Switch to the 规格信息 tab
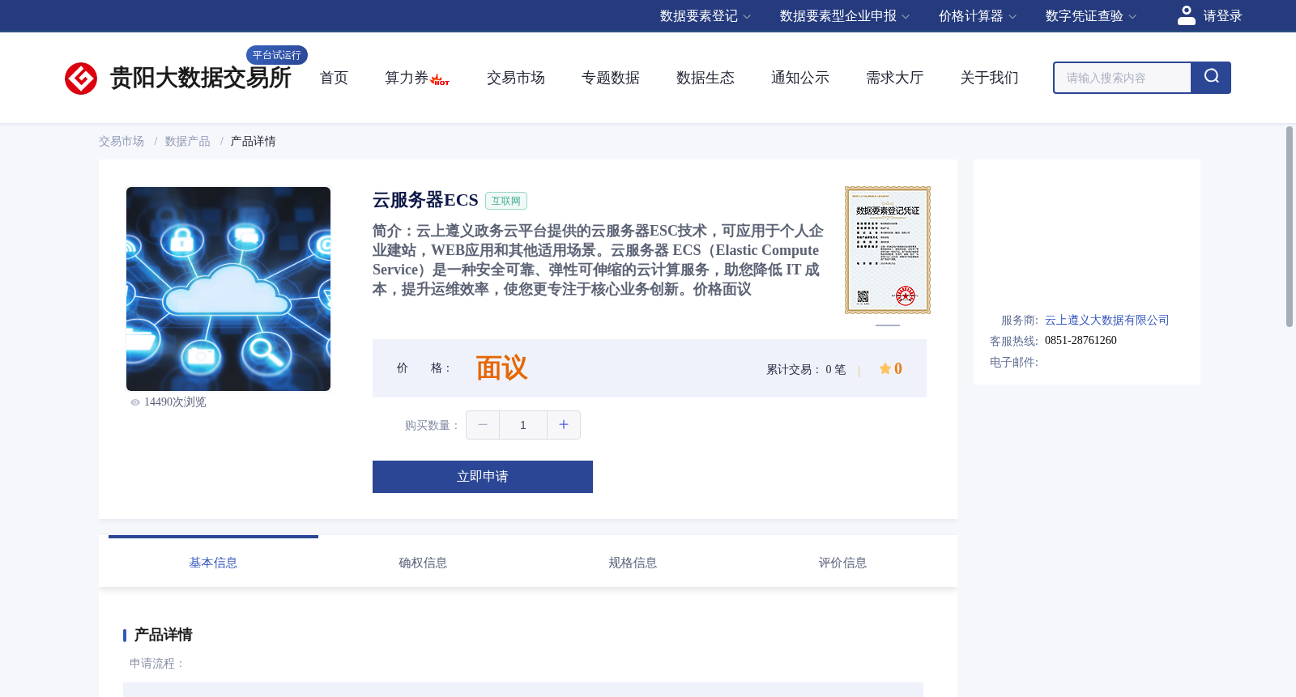This screenshot has height=697, width=1296. point(633,563)
